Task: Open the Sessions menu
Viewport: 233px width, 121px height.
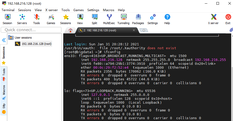Action: 25,10
